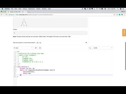Click code line 'private int res = 0;'
The image size is (126, 94).
click(x=27, y=68)
